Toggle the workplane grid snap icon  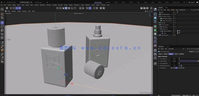point(90,8)
